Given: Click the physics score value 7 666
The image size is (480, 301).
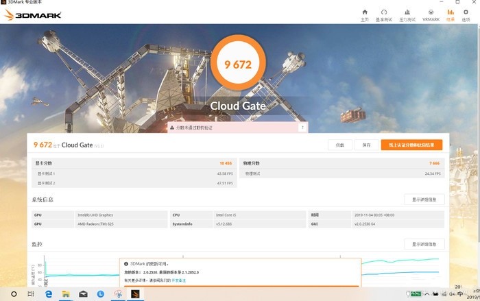Looking at the screenshot, I should 434,163.
